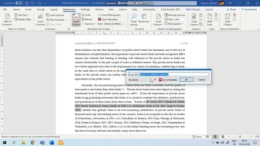Open Footnotes dialog launcher
Viewport: 260px width, 146px height.
tap(69, 29)
